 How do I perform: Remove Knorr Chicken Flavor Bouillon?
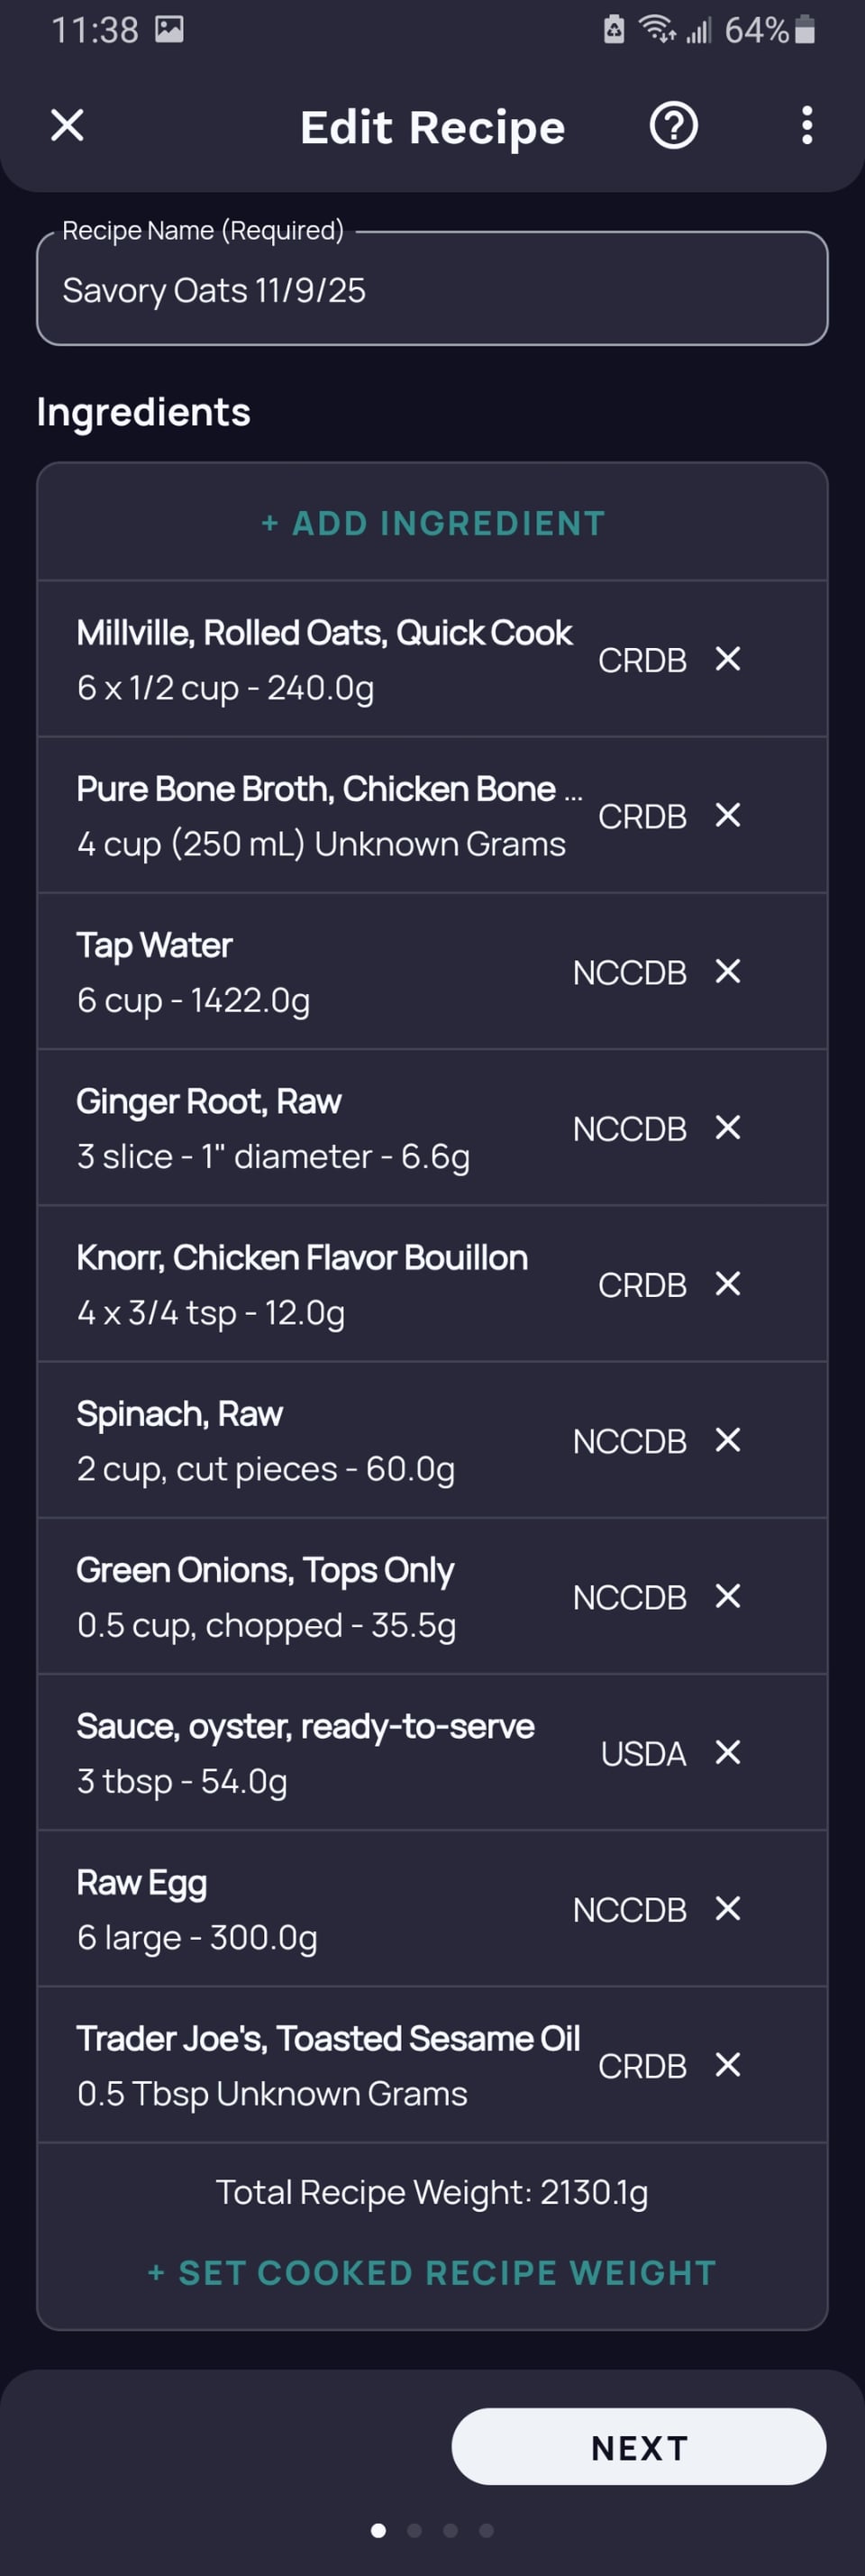pos(728,1283)
